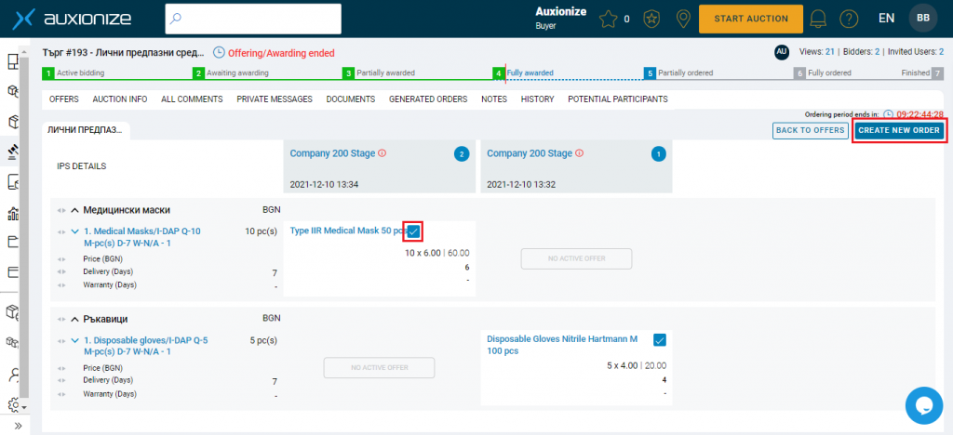Click the shield star badge icon
This screenshot has height=435, width=953.
coord(653,19)
